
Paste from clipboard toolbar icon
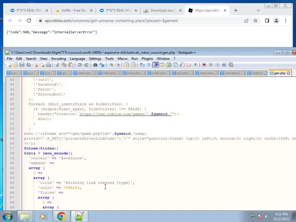pos(71,65)
